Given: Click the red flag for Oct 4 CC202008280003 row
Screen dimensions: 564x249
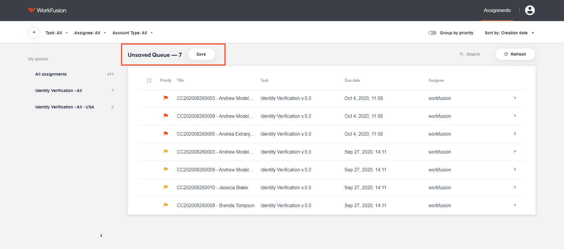Looking at the screenshot, I should (166, 98).
